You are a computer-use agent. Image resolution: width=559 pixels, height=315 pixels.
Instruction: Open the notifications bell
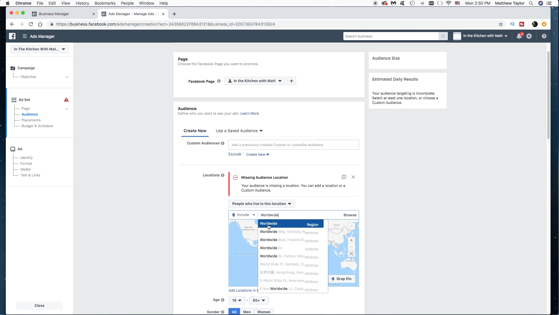[x=519, y=36]
